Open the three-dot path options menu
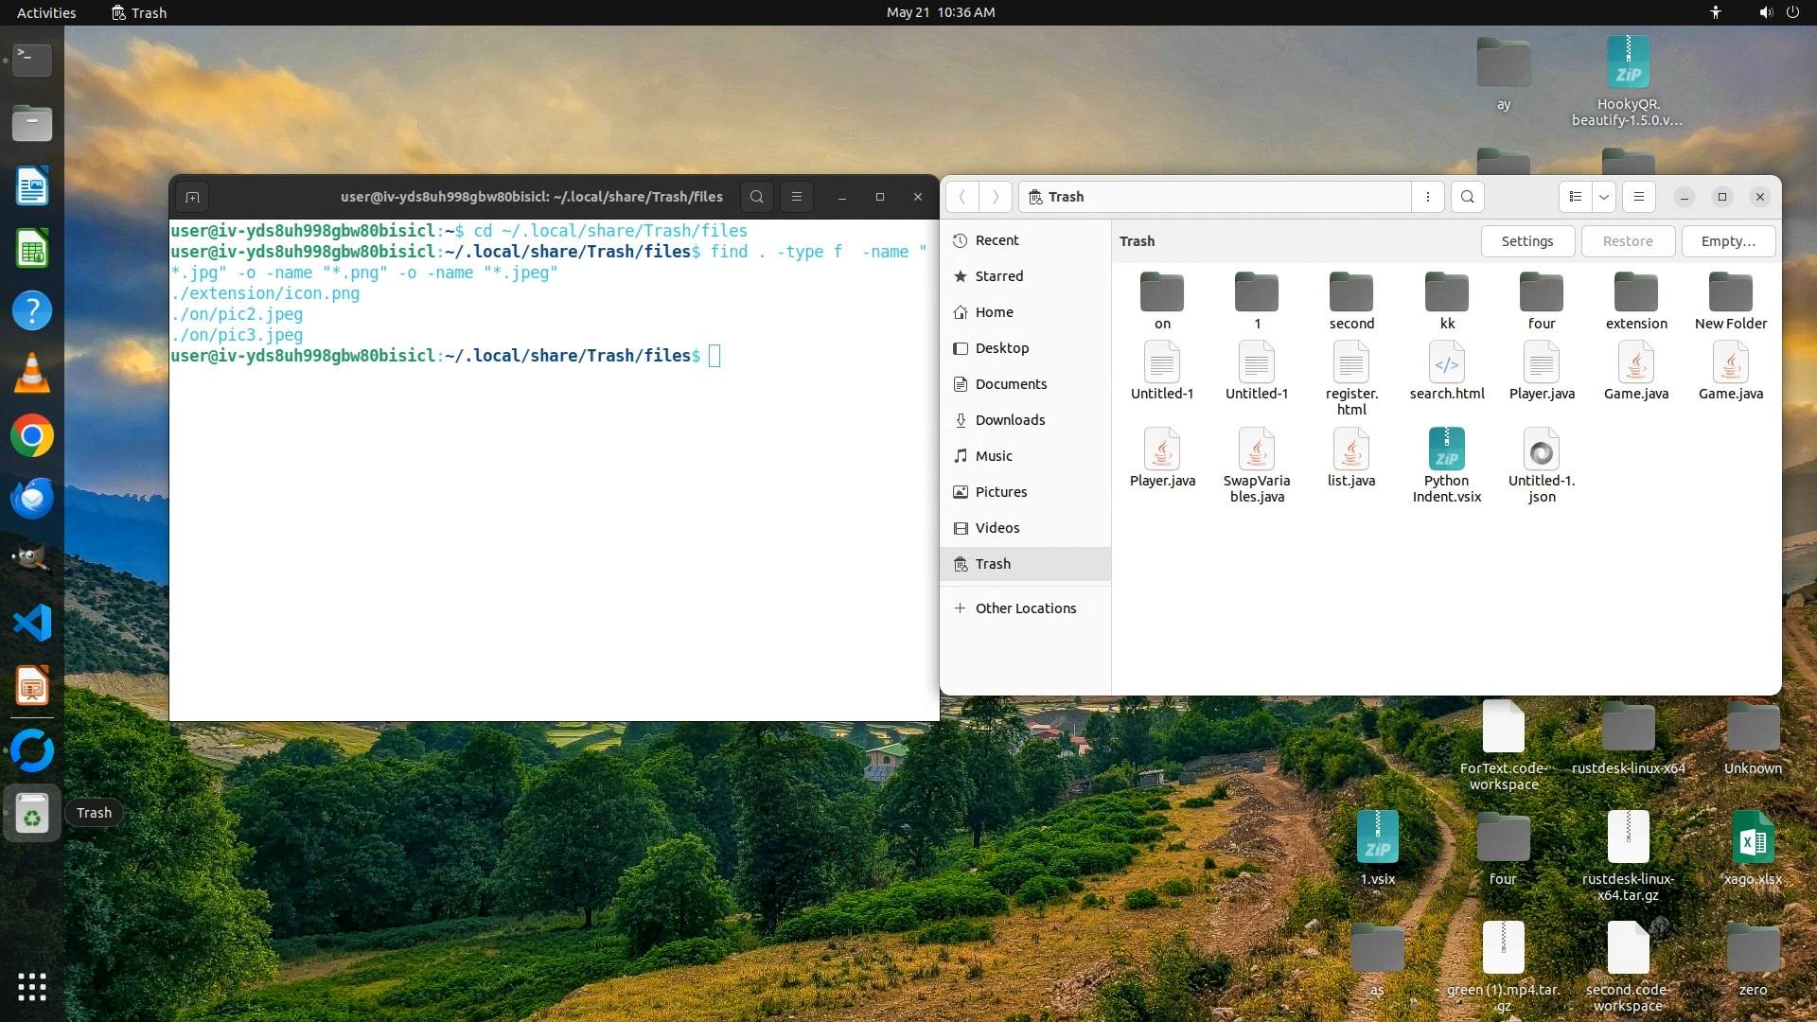 click(x=1428, y=197)
